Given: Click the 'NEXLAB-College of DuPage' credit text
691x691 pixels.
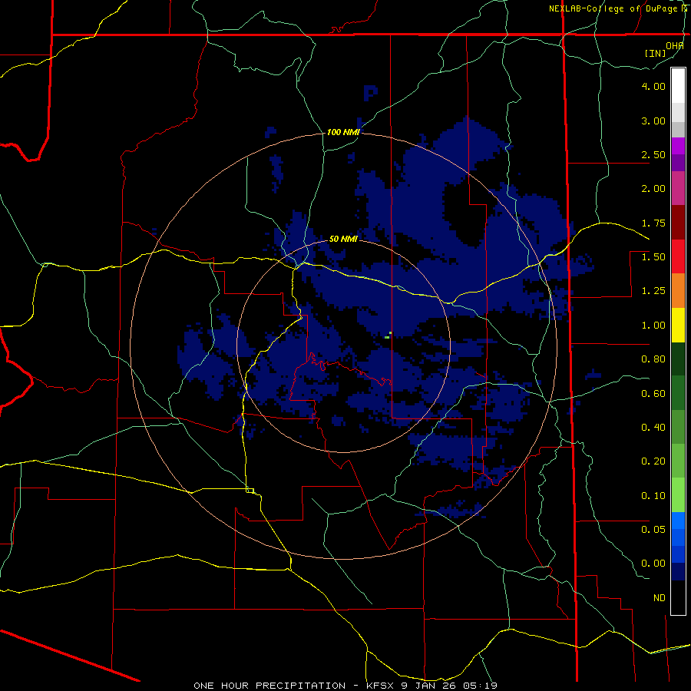Looking at the screenshot, I should tap(613, 8).
